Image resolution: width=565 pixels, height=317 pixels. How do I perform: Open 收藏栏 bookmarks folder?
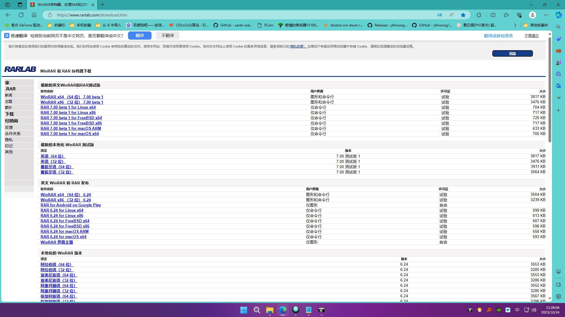[x=56, y=25]
